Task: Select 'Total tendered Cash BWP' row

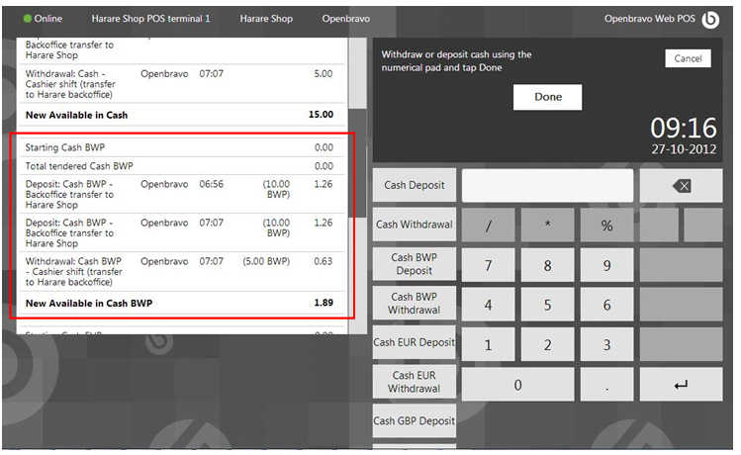Action: point(181,166)
